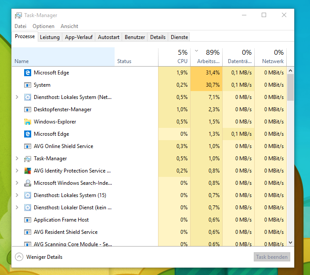Select the Prozesse tab
The width and height of the screenshot is (310, 275).
click(25, 36)
